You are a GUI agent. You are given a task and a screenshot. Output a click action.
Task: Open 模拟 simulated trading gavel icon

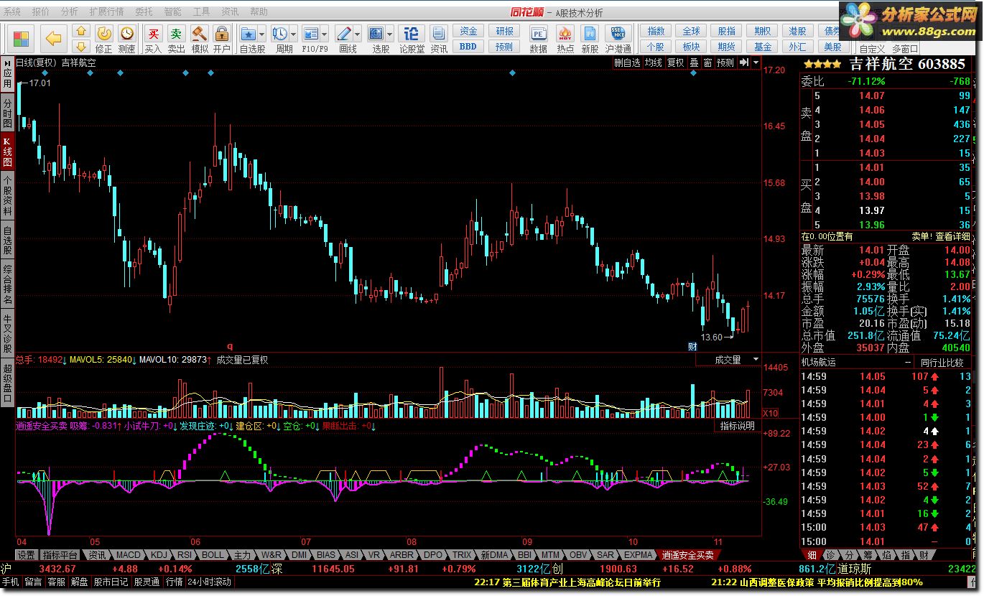point(199,39)
